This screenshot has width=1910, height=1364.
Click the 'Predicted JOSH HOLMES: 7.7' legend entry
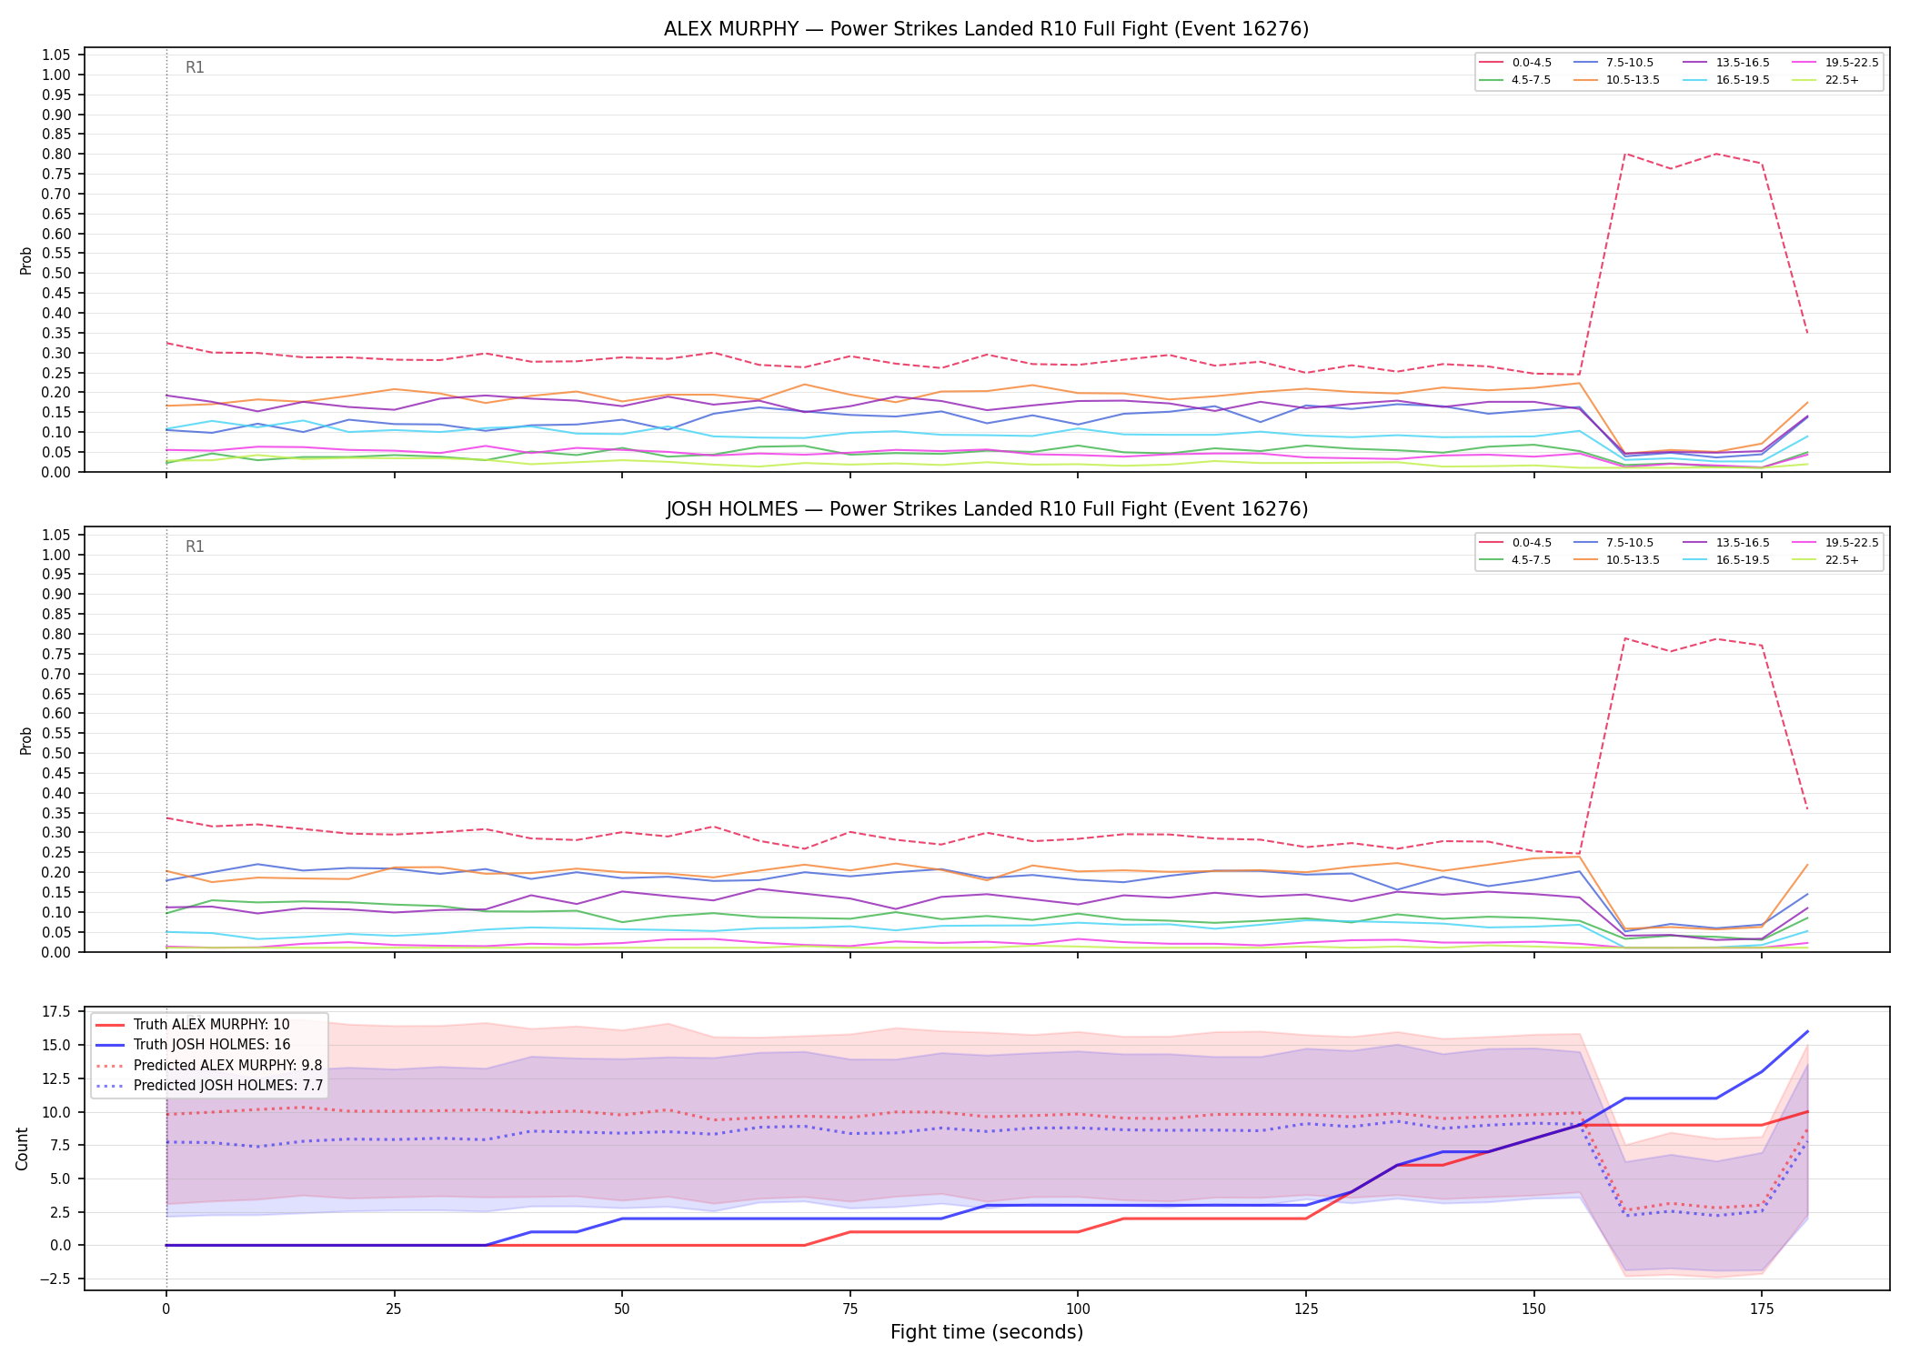pos(208,1085)
